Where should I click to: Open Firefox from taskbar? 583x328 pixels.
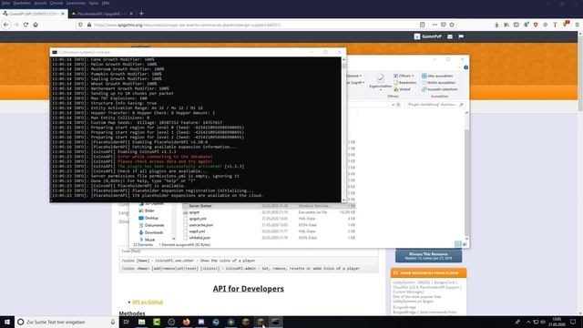(x=186, y=322)
